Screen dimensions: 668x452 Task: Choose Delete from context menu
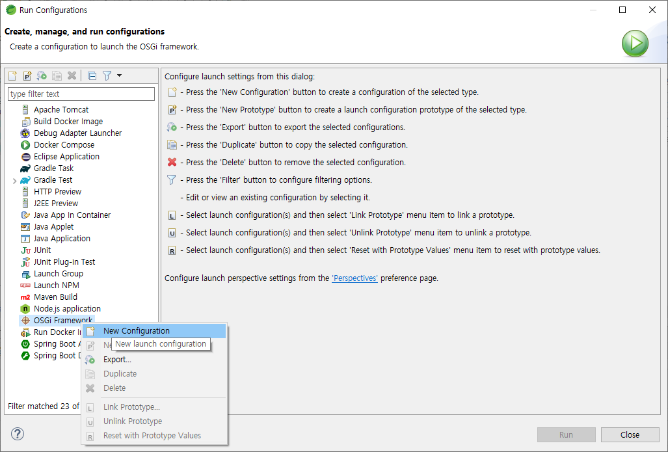coord(154,388)
